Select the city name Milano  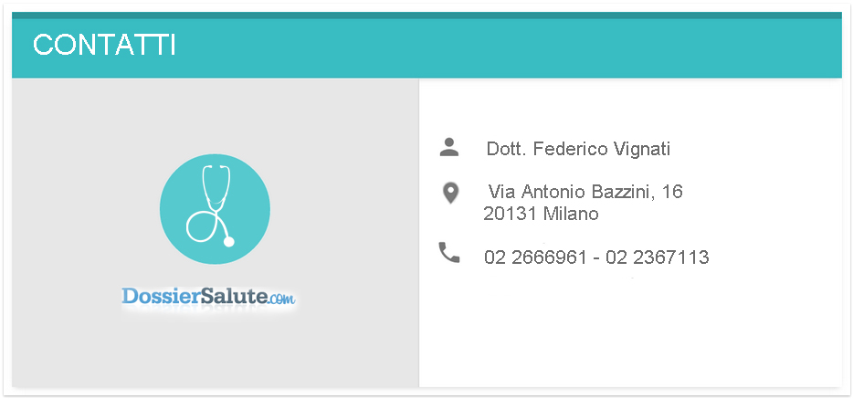point(571,215)
